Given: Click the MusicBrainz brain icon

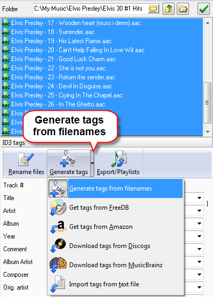Looking at the screenshot, I should click(x=58, y=265).
